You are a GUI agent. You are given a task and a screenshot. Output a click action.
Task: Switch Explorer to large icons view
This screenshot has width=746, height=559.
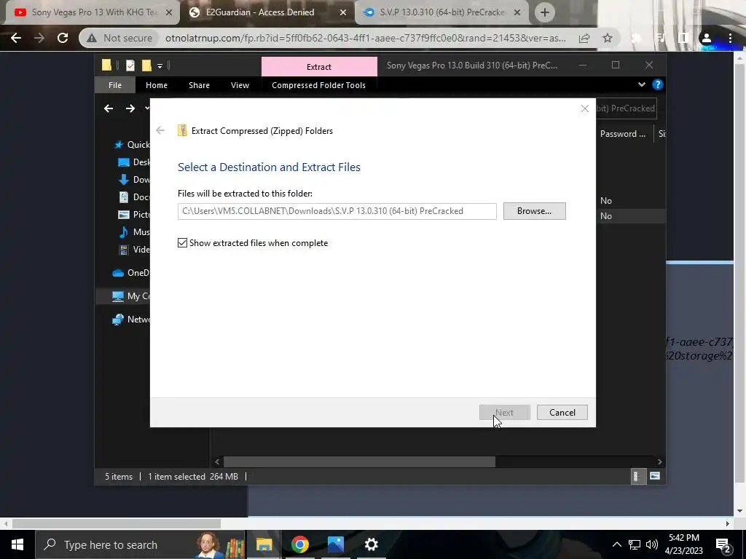click(655, 476)
